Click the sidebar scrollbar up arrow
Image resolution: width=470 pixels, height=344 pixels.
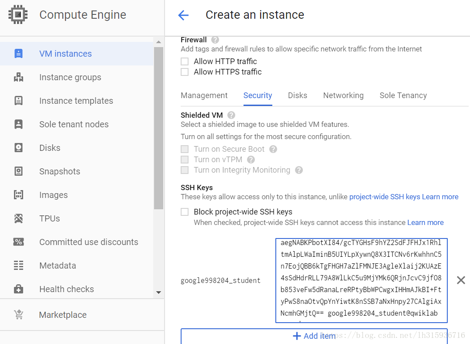[158, 42]
